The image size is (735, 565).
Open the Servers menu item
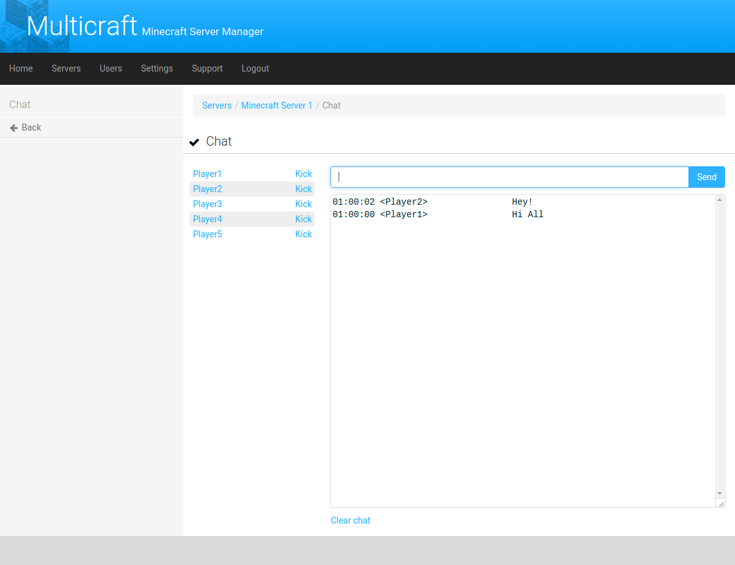tap(66, 68)
